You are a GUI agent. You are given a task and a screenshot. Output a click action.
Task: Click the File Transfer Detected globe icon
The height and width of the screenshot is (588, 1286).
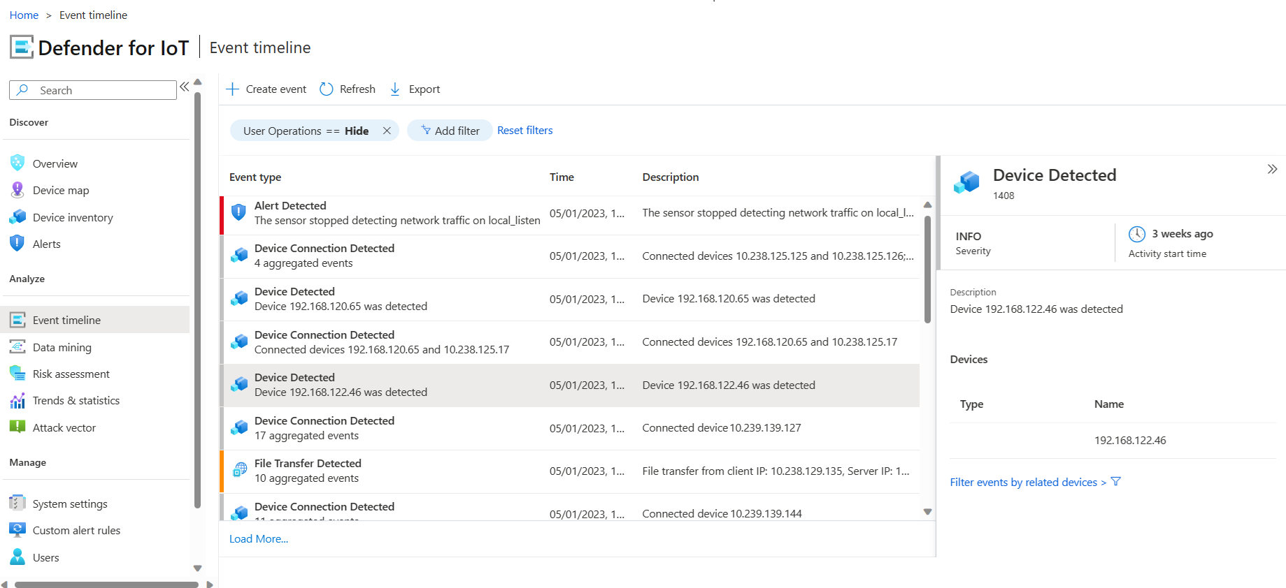[240, 470]
